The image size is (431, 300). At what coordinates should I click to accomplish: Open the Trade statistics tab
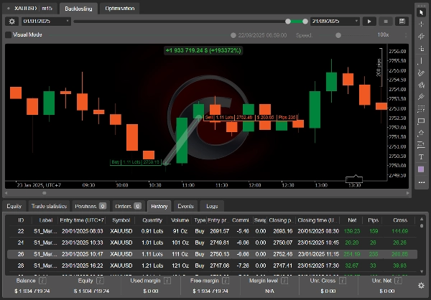pyautogui.click(x=49, y=206)
